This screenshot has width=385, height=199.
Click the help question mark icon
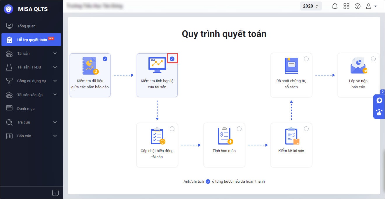click(x=358, y=6)
